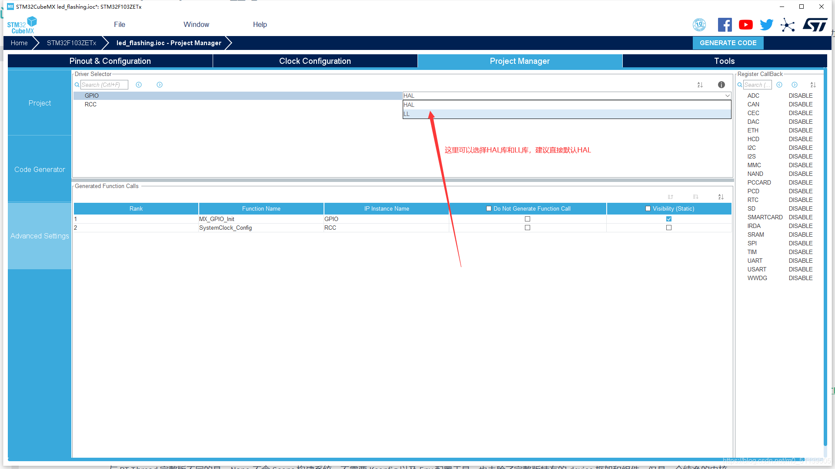The width and height of the screenshot is (835, 469).
Task: Move function call rank down
Action: (x=696, y=197)
